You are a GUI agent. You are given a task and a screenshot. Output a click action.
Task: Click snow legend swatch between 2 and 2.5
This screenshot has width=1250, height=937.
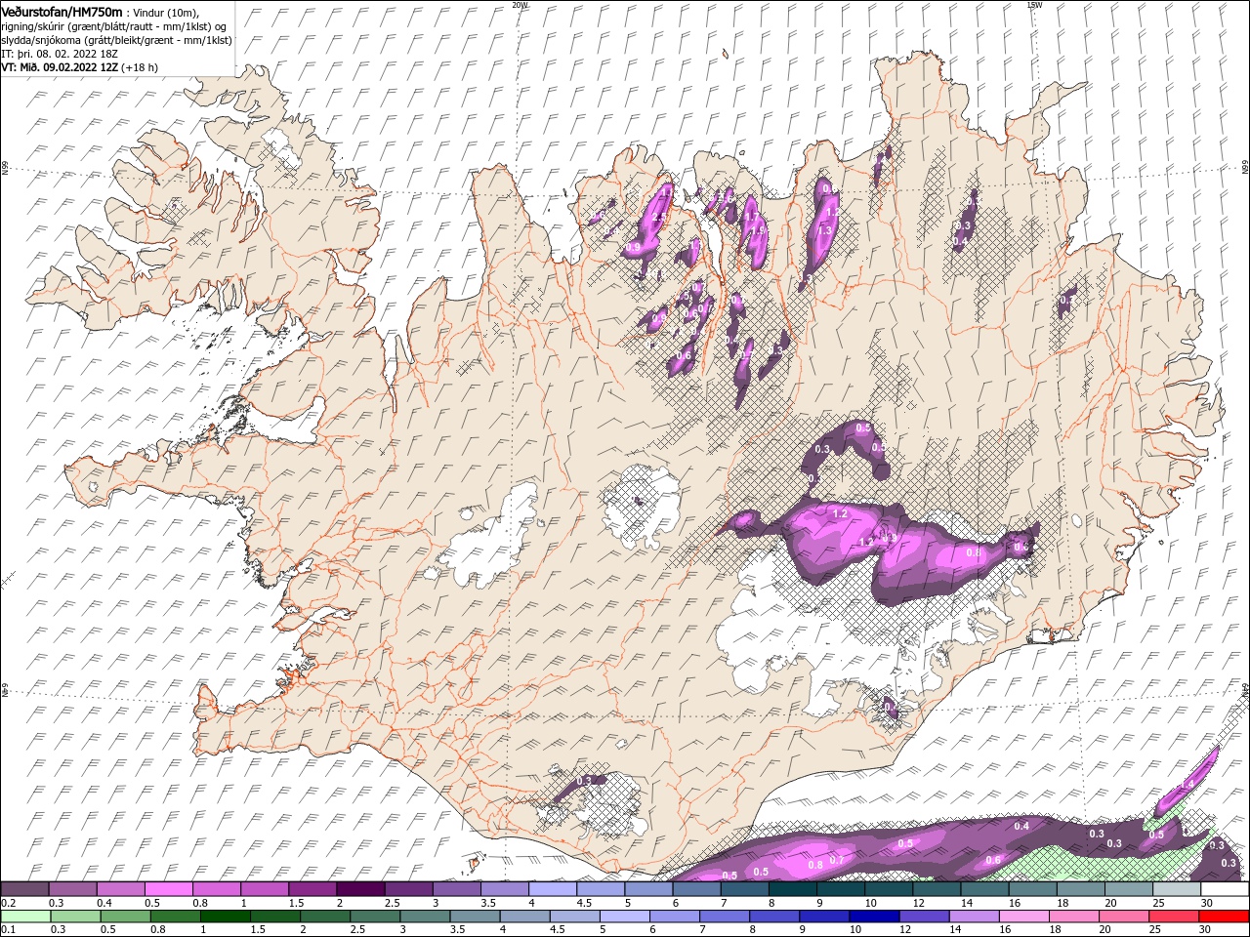click(361, 889)
